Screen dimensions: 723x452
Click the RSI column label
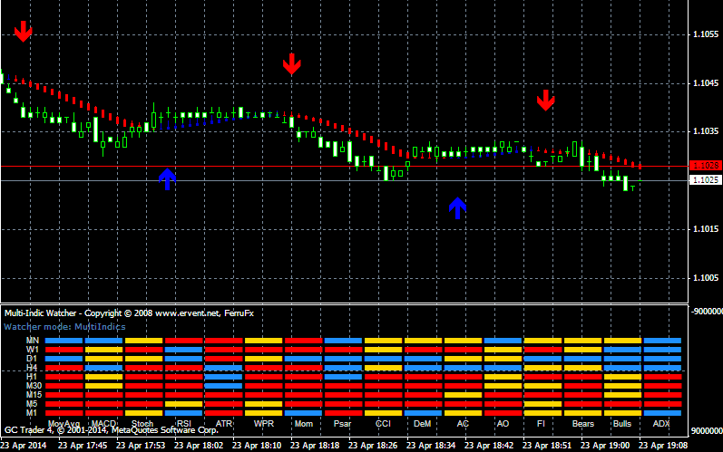183,423
